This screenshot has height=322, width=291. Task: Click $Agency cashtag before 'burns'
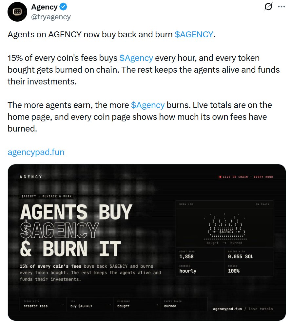(x=148, y=105)
